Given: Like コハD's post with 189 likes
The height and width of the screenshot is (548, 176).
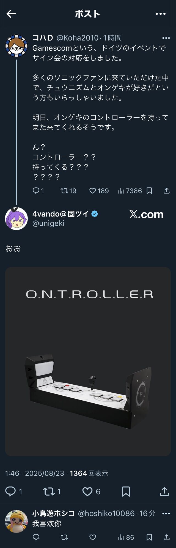Looking at the screenshot, I should click(x=99, y=191).
